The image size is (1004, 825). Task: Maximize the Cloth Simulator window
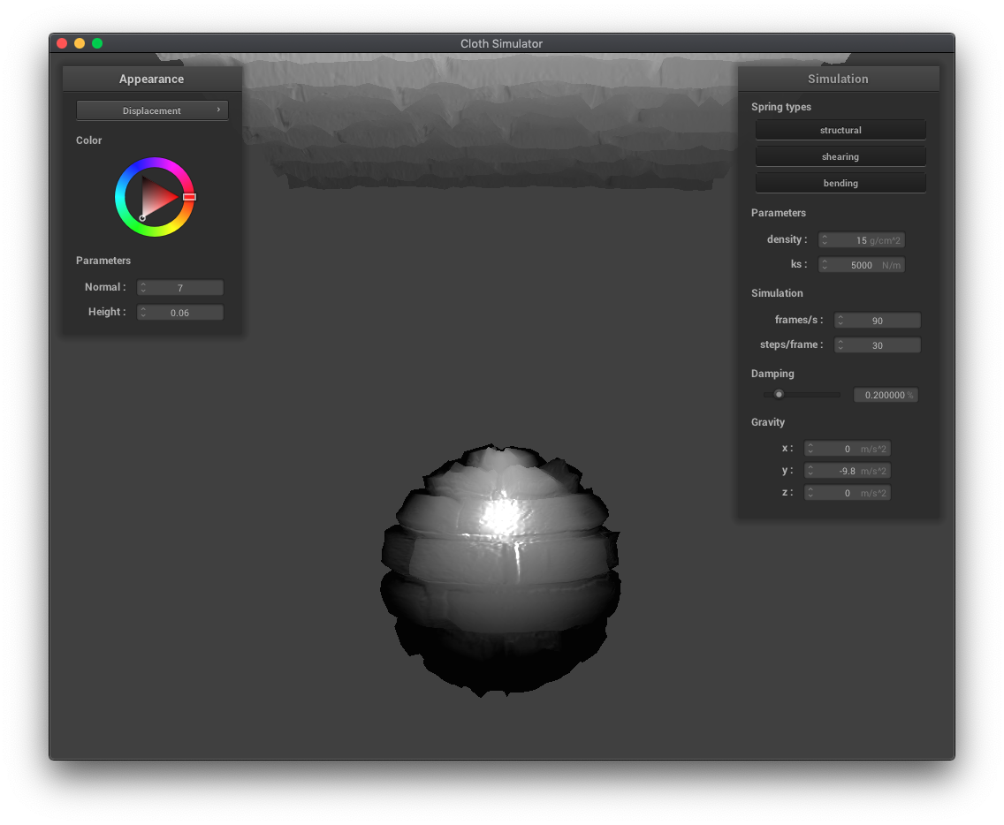[x=97, y=43]
